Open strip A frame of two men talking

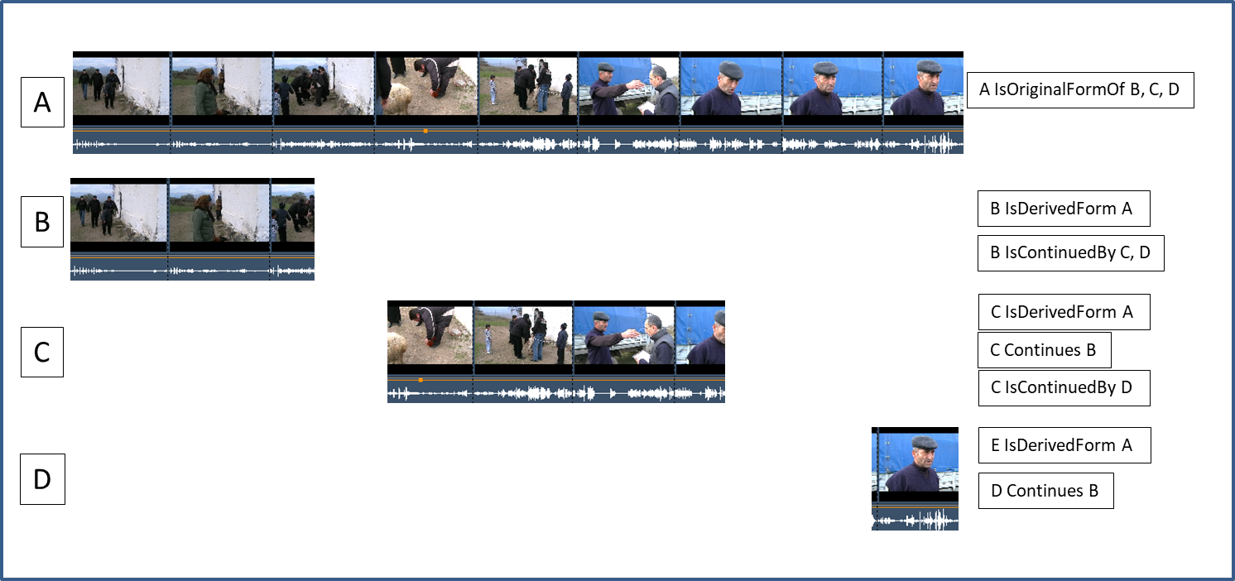tap(629, 87)
